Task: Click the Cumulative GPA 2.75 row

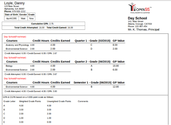Action: (x=43, y=24)
